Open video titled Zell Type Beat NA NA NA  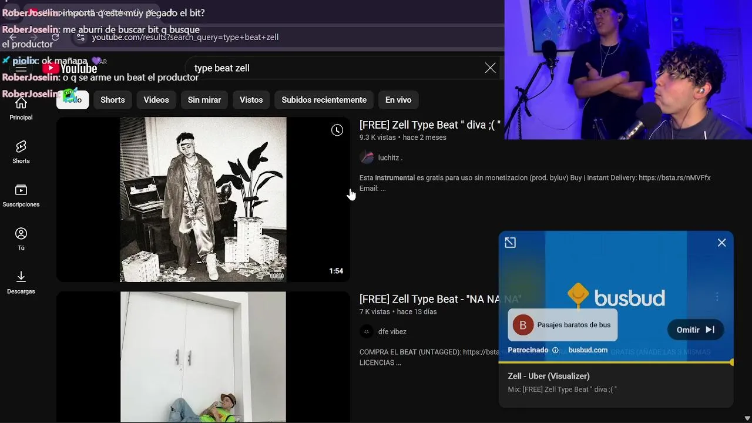(440, 299)
